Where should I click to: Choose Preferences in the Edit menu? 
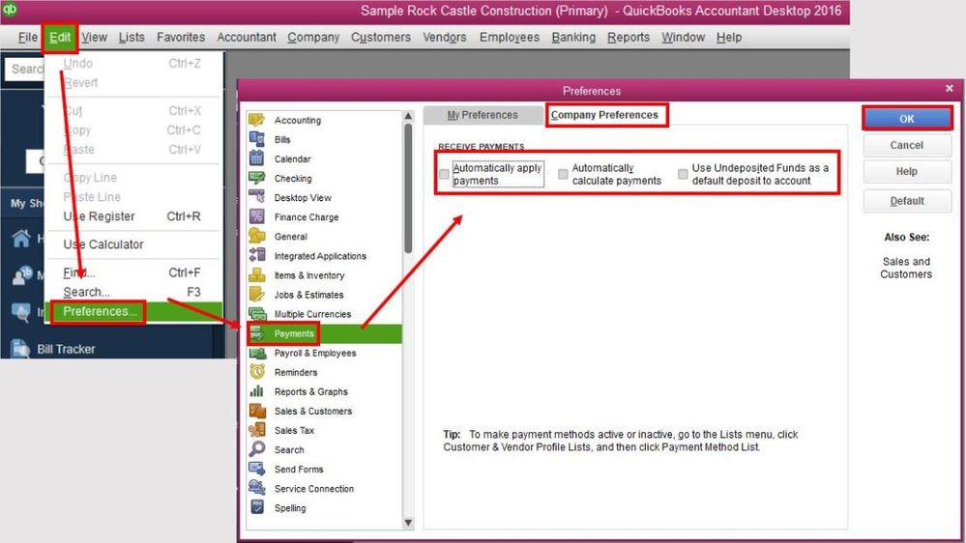(x=133, y=311)
